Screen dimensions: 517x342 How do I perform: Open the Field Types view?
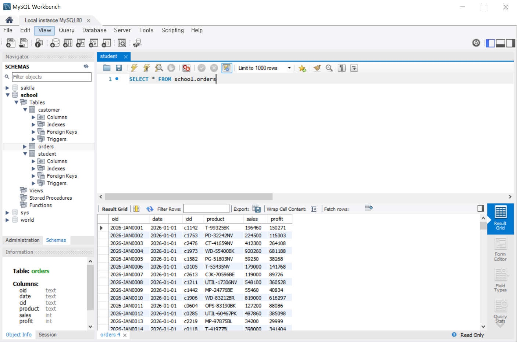pyautogui.click(x=500, y=281)
